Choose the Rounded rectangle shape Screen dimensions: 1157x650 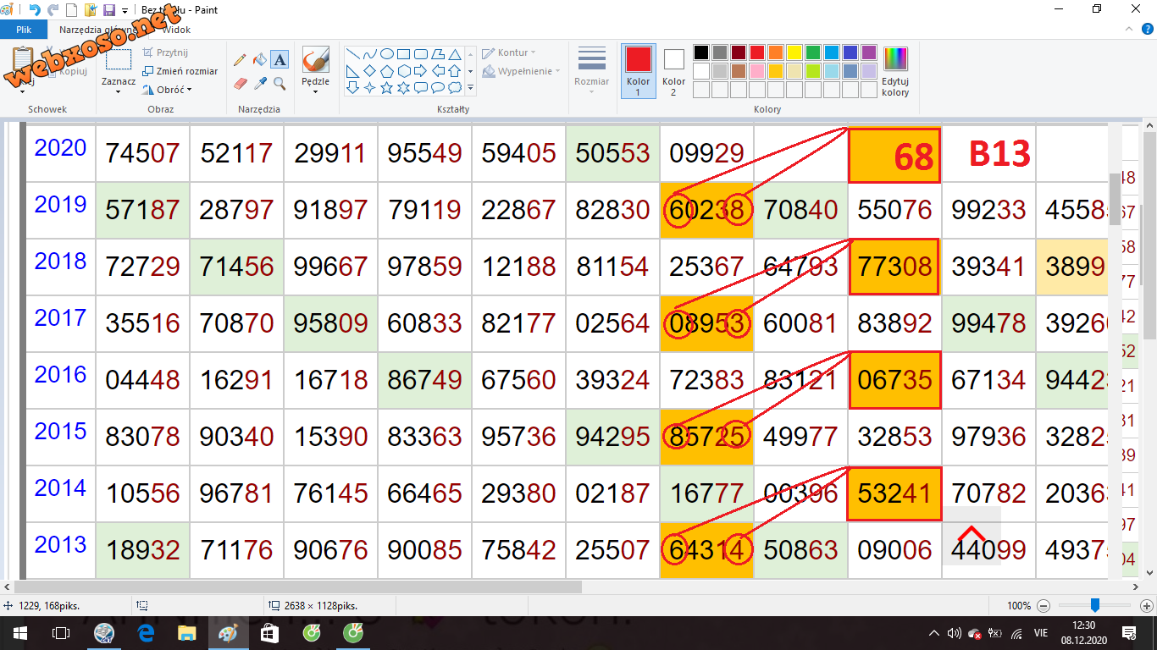(x=420, y=53)
